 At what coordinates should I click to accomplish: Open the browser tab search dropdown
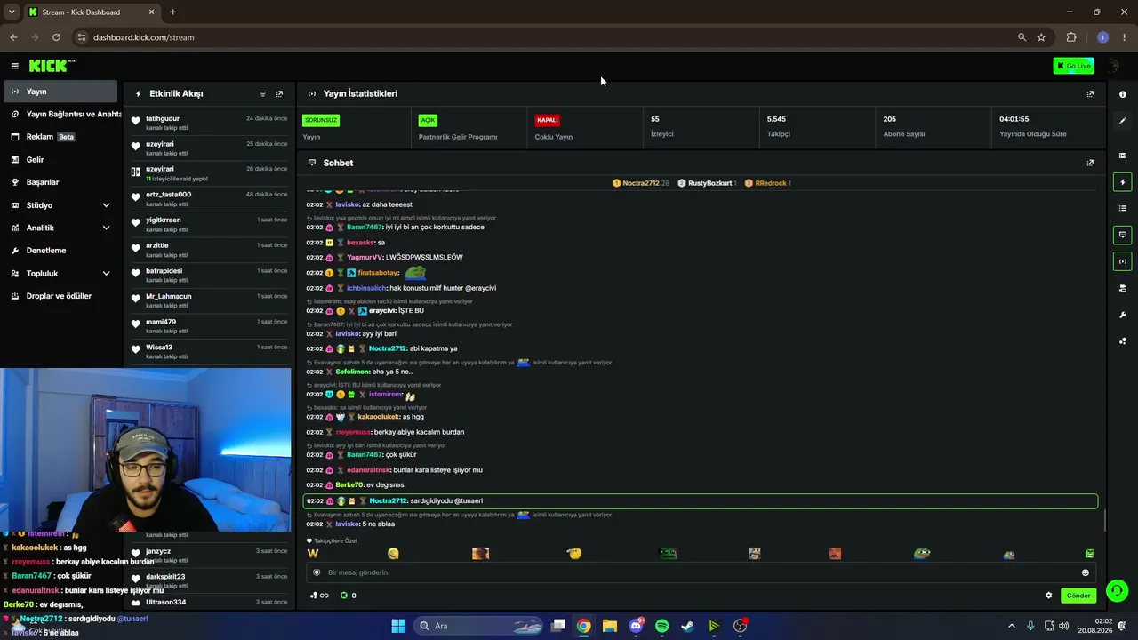[12, 12]
